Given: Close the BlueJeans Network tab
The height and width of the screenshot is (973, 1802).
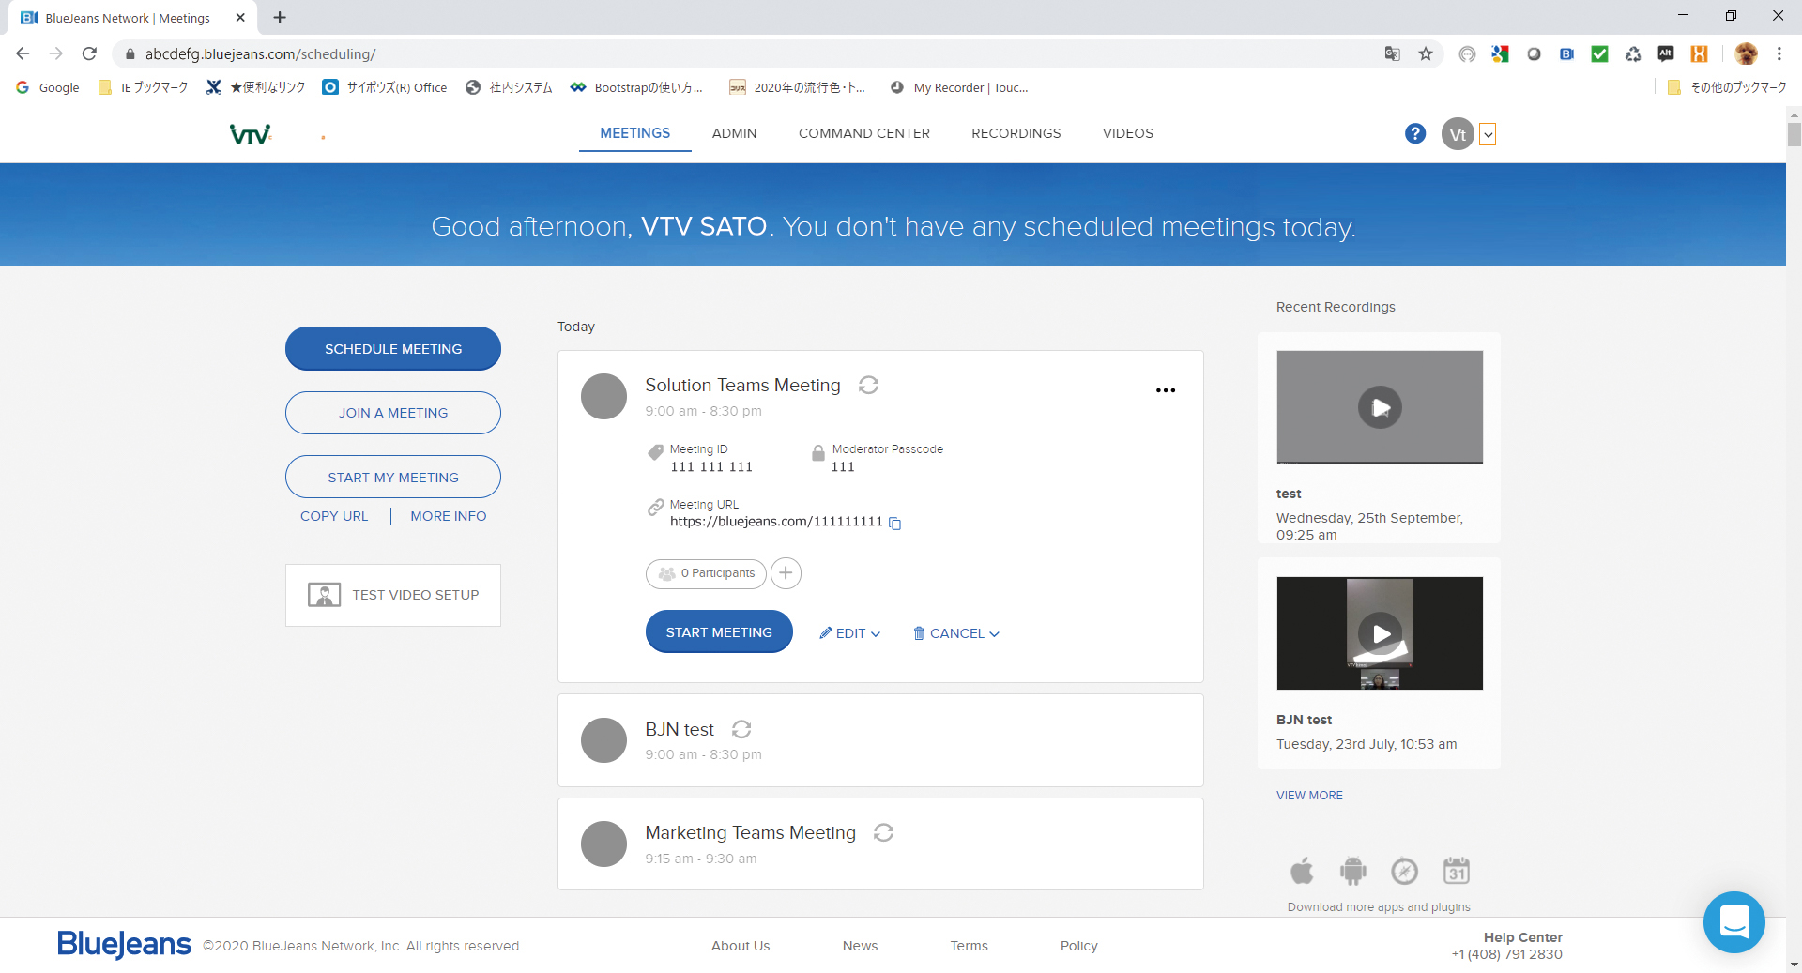Looking at the screenshot, I should (x=240, y=17).
